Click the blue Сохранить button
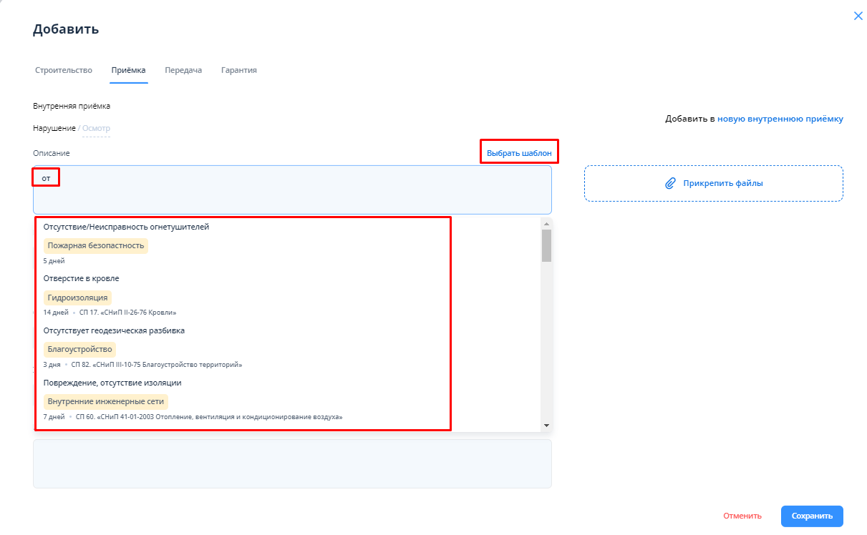The image size is (867, 535). pos(811,516)
